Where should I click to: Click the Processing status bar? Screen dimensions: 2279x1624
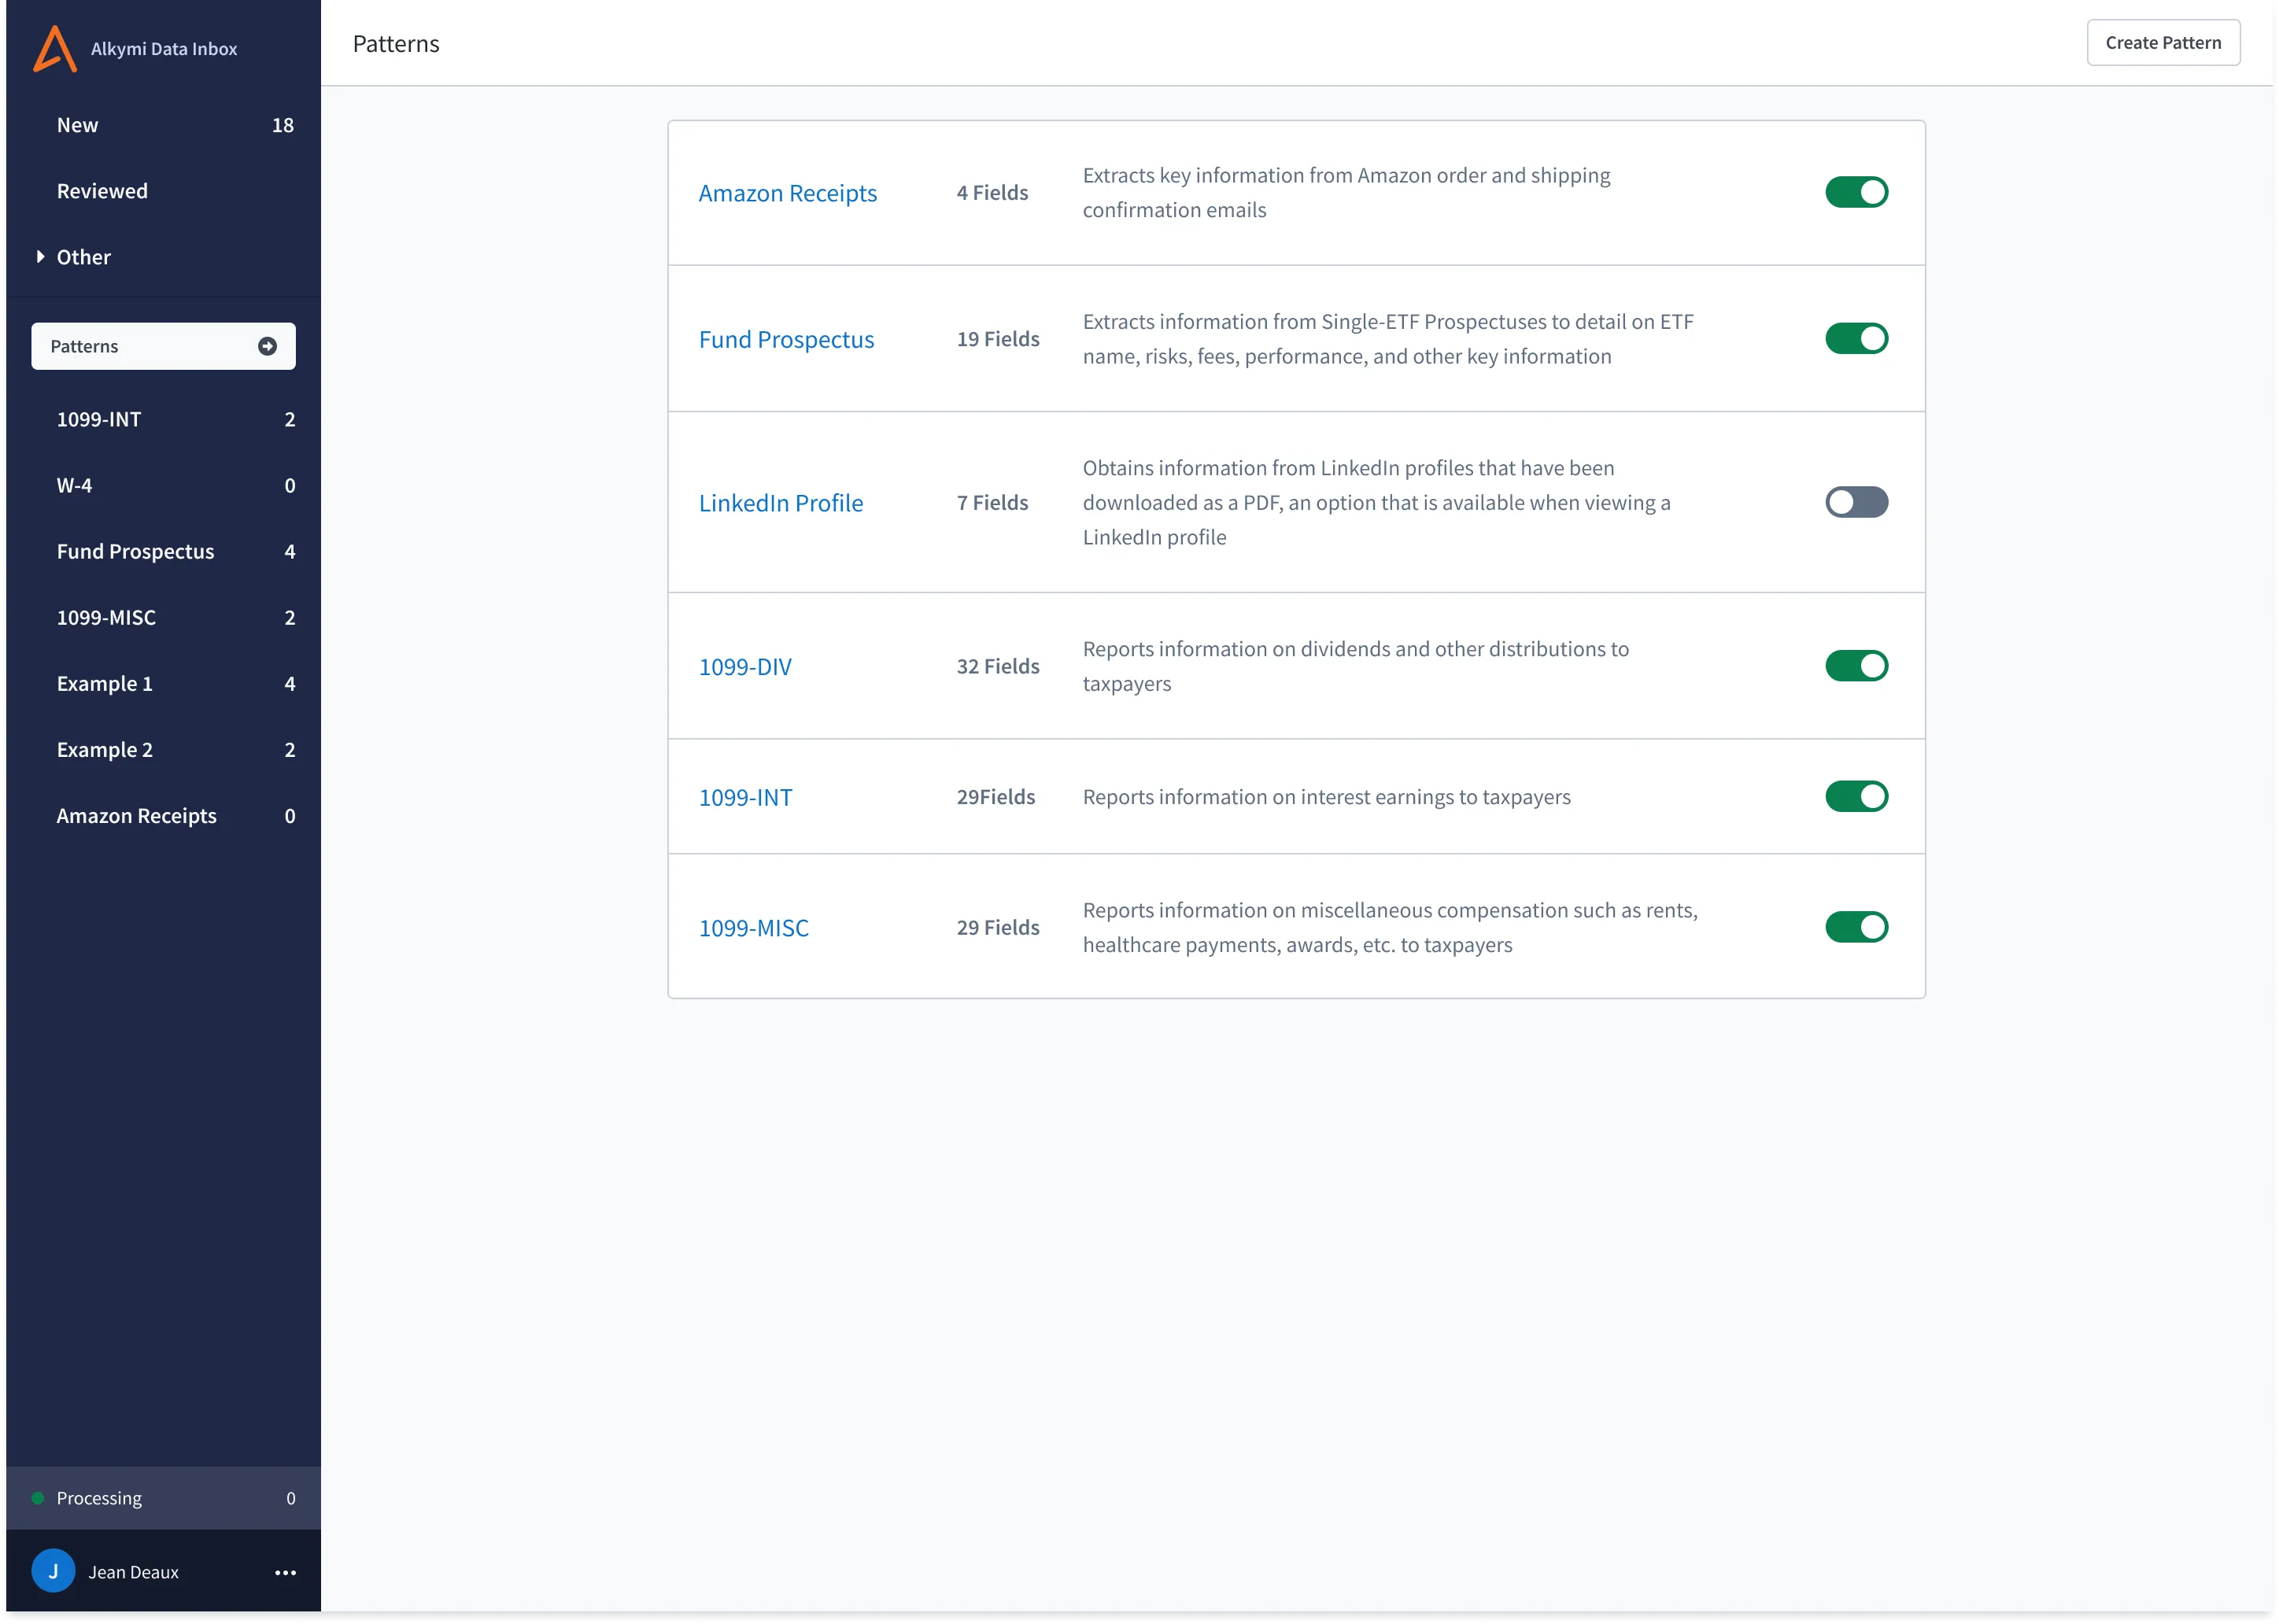point(163,1498)
